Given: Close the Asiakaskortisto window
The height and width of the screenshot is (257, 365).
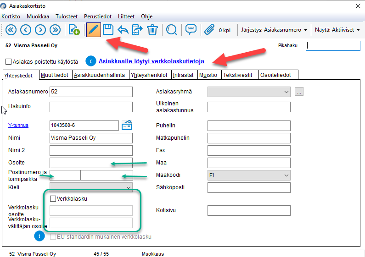Looking at the screenshot, I should click(358, 6).
